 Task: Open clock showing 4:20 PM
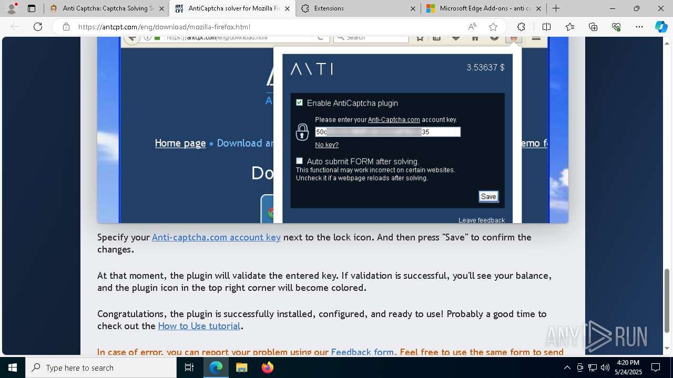coord(628,367)
